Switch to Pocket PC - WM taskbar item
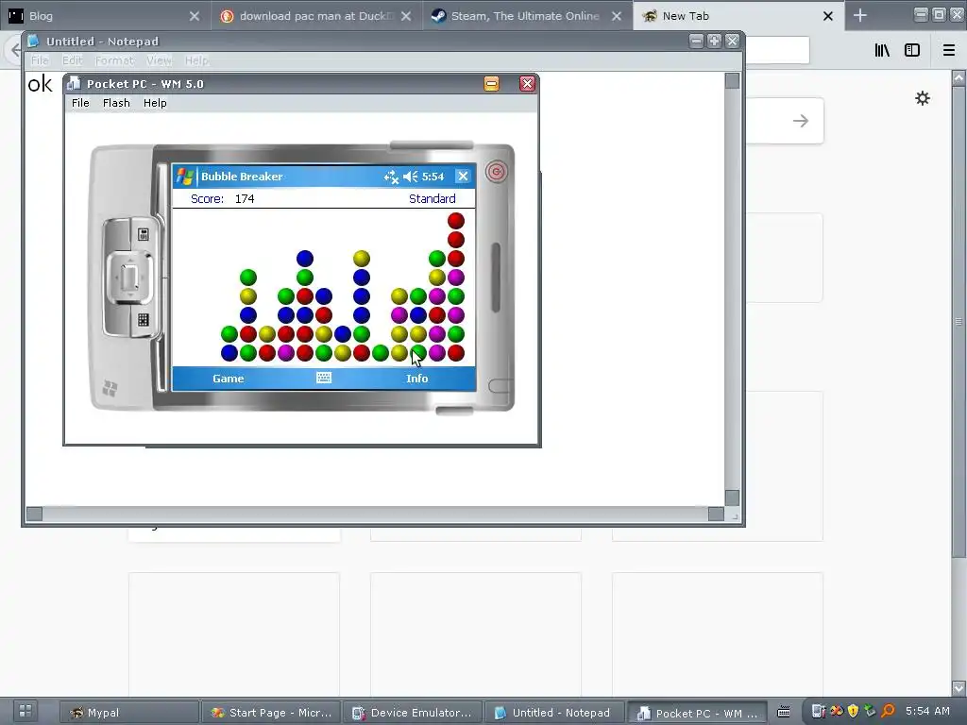The width and height of the screenshot is (967, 725). [x=697, y=713]
